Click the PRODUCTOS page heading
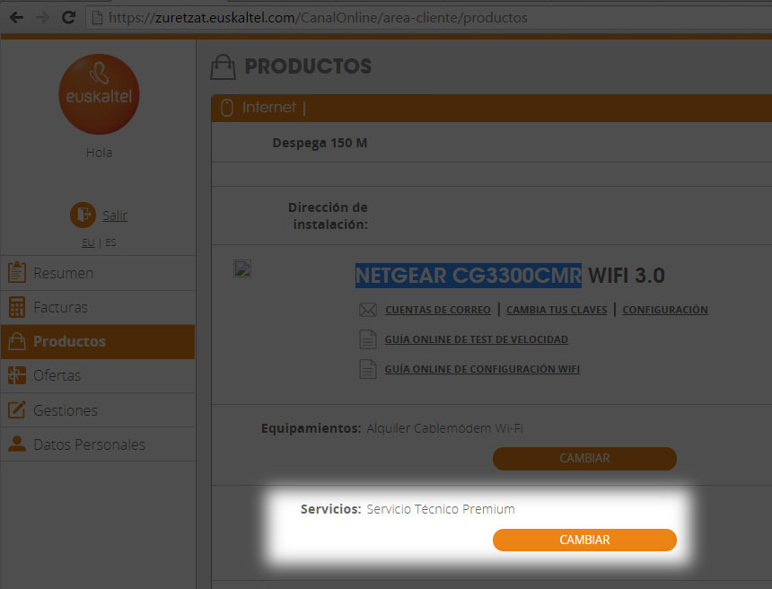This screenshot has width=772, height=589. 308,66
